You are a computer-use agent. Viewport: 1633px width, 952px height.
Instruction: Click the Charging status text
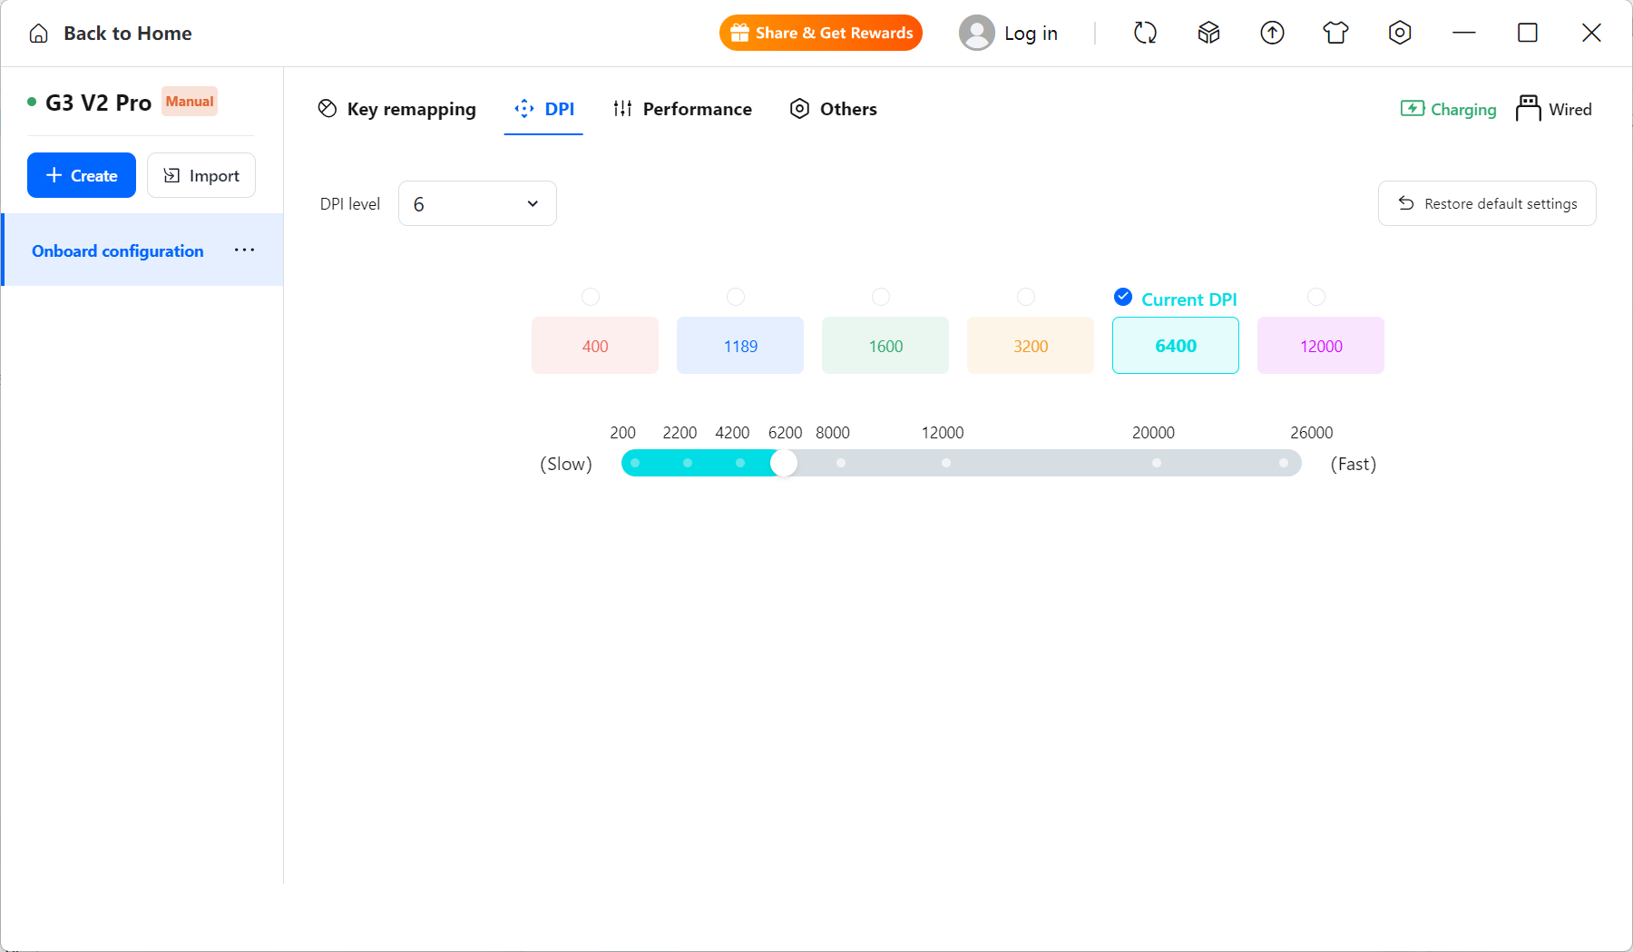(x=1463, y=109)
